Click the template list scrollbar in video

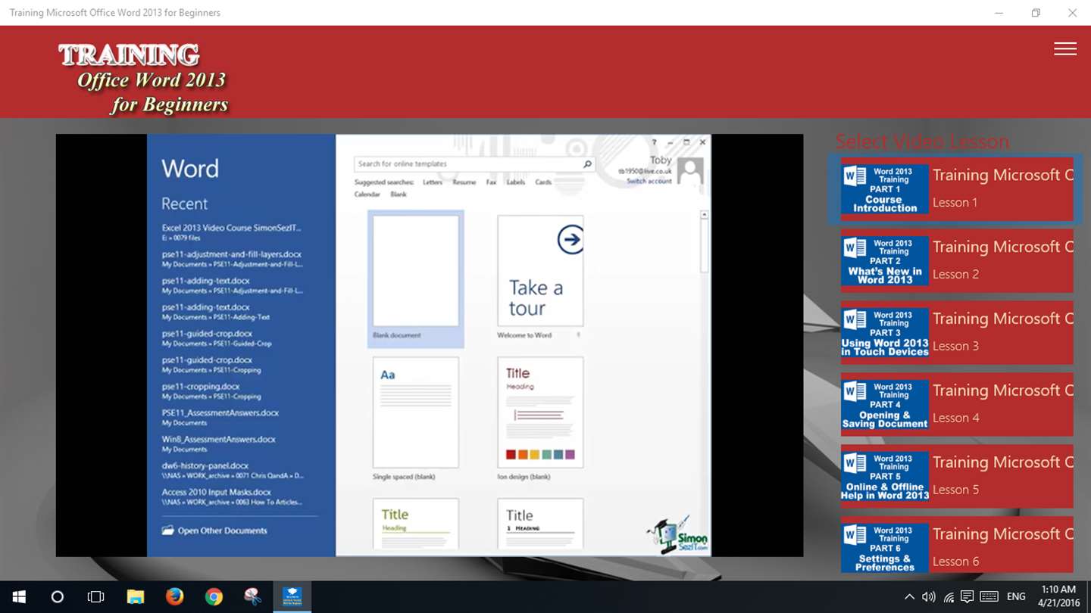[x=704, y=242]
